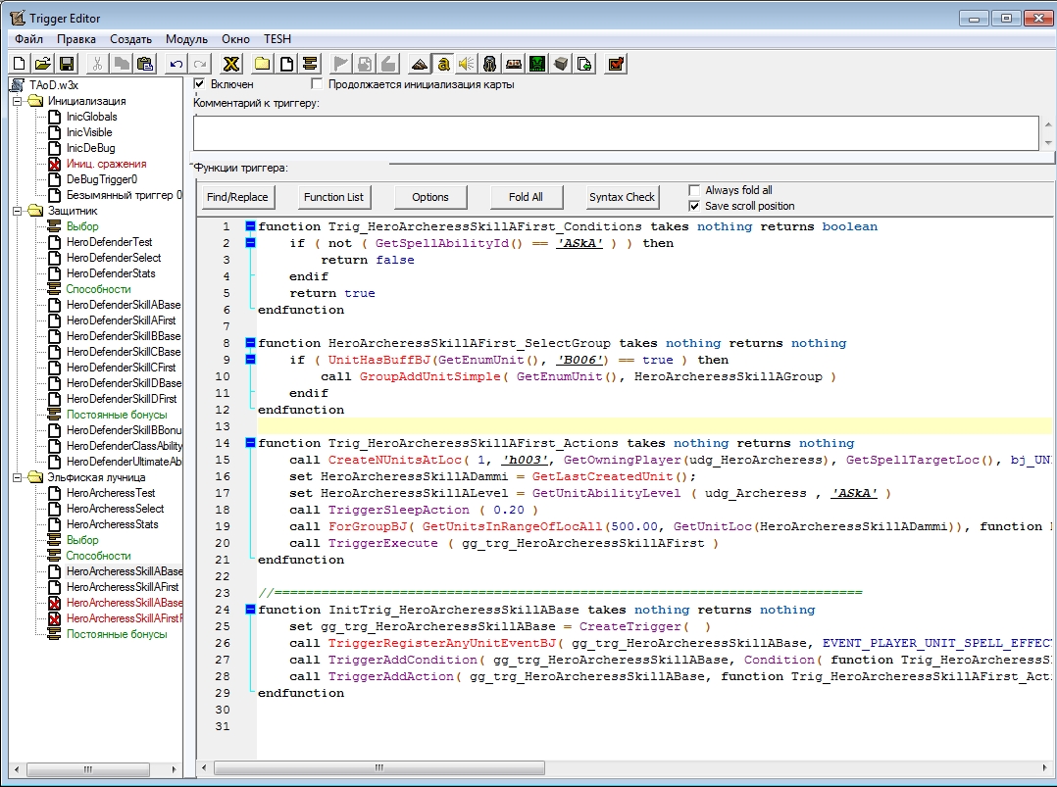Enable "Продолжается инициализация карты" checkbox
Image resolution: width=1057 pixels, height=787 pixels.
(x=317, y=84)
